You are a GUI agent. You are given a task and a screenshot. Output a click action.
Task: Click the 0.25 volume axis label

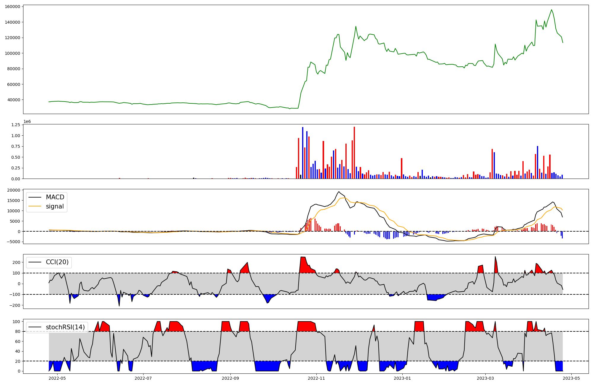tap(16, 168)
